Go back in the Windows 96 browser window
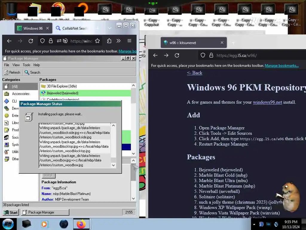 (9, 41)
